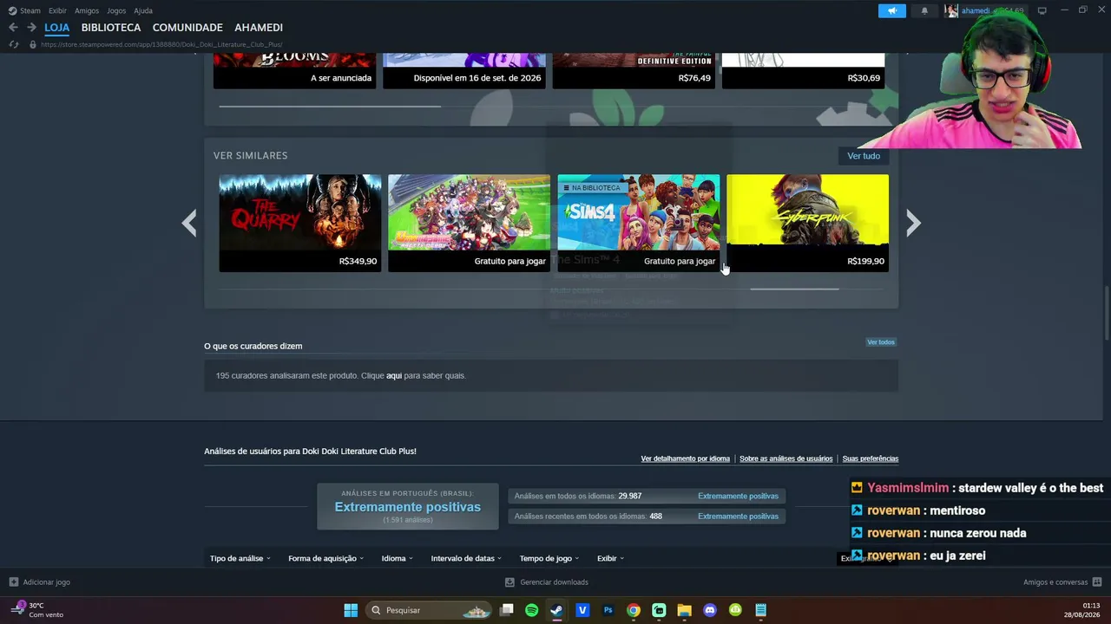Open the anime soccer game card
The height and width of the screenshot is (624, 1111).
[470, 223]
